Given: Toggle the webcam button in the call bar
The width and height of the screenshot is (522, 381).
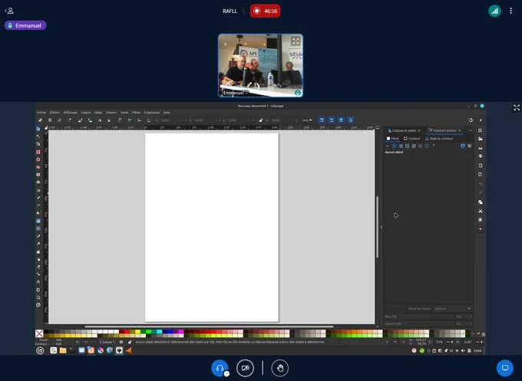Looking at the screenshot, I should pos(245,368).
